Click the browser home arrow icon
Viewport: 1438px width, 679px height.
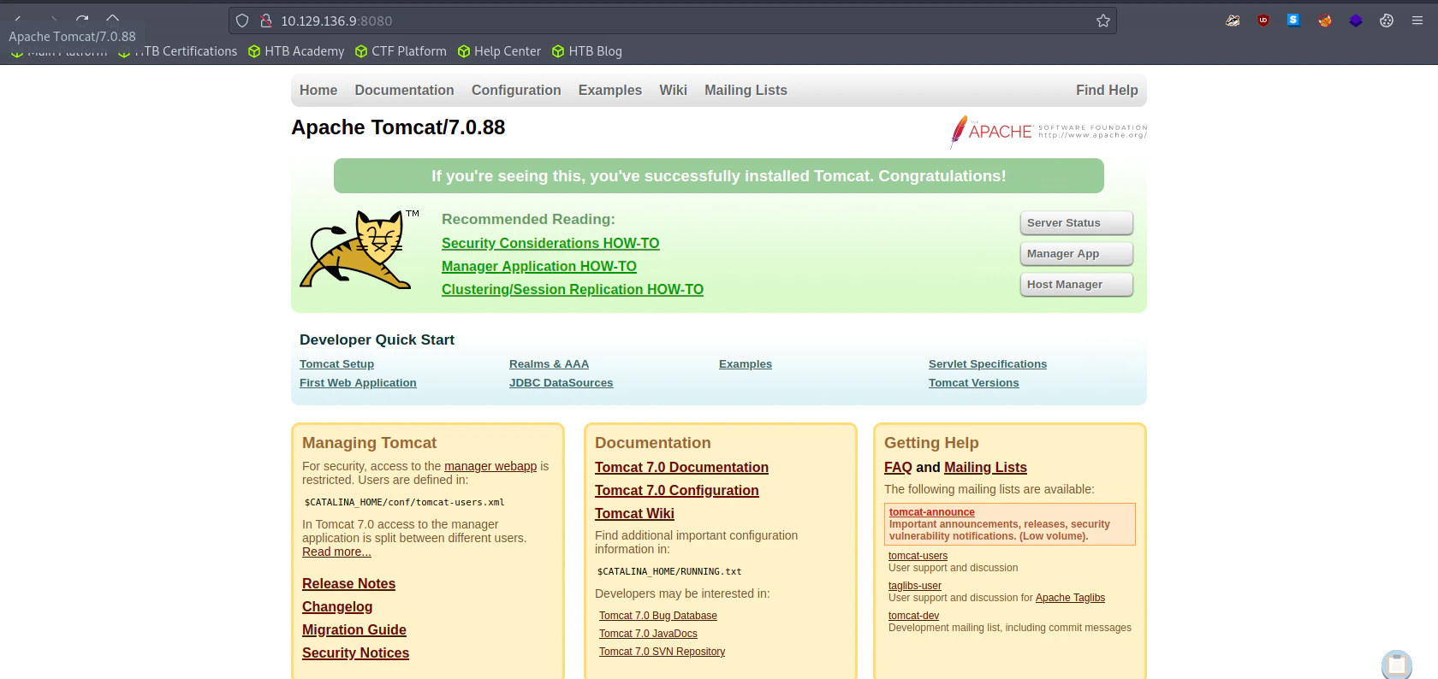[112, 18]
